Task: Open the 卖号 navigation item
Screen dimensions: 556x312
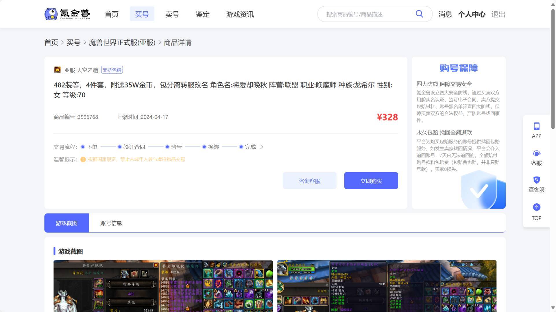Action: pyautogui.click(x=172, y=14)
